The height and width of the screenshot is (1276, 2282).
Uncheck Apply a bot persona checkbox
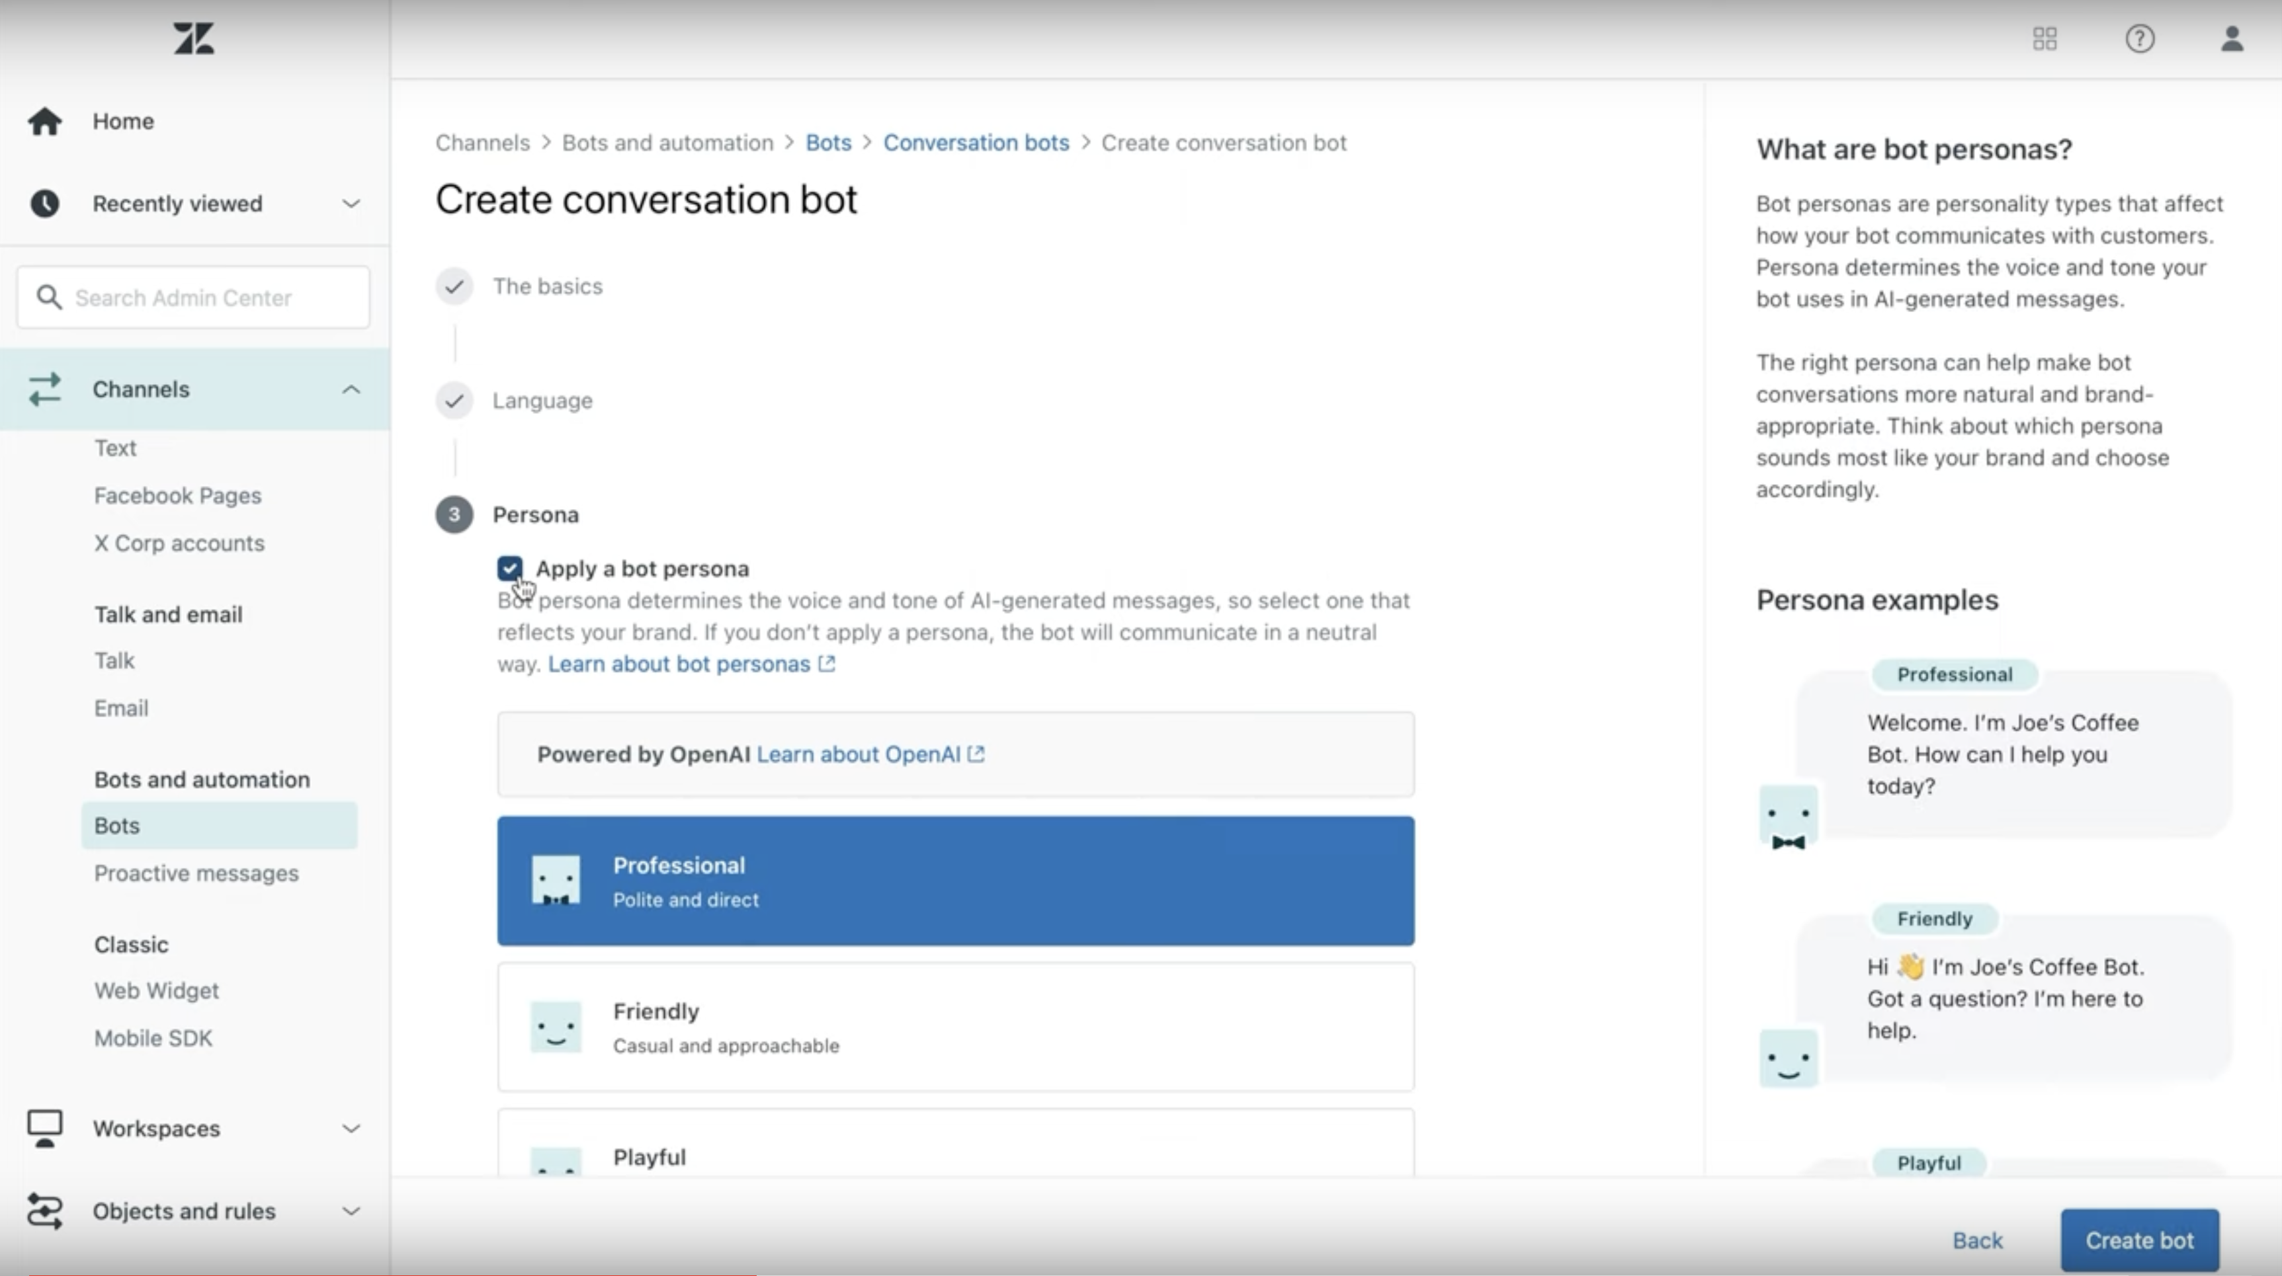point(509,569)
